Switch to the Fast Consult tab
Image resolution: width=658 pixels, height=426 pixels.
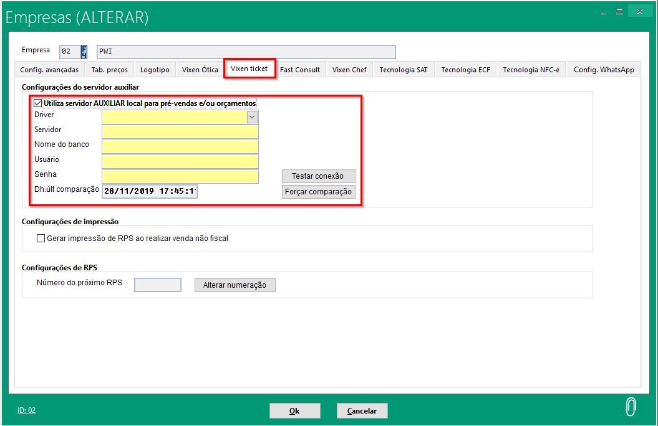coord(300,70)
